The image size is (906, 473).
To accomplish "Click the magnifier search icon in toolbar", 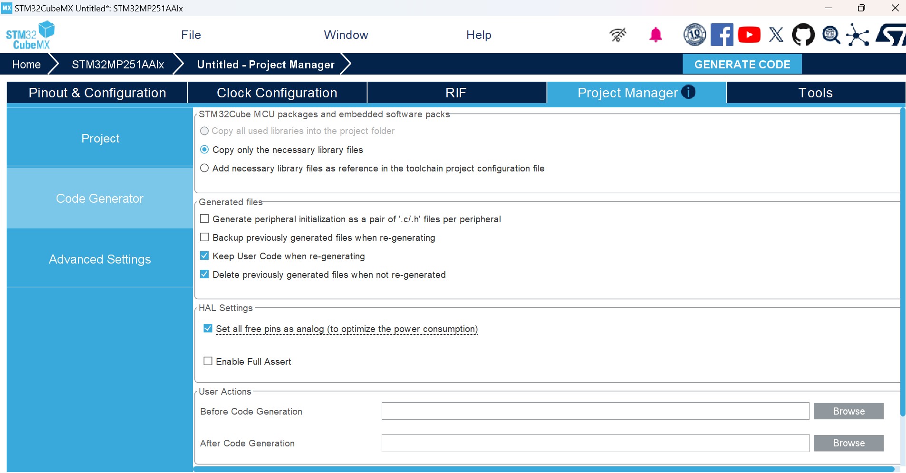I will pos(831,35).
